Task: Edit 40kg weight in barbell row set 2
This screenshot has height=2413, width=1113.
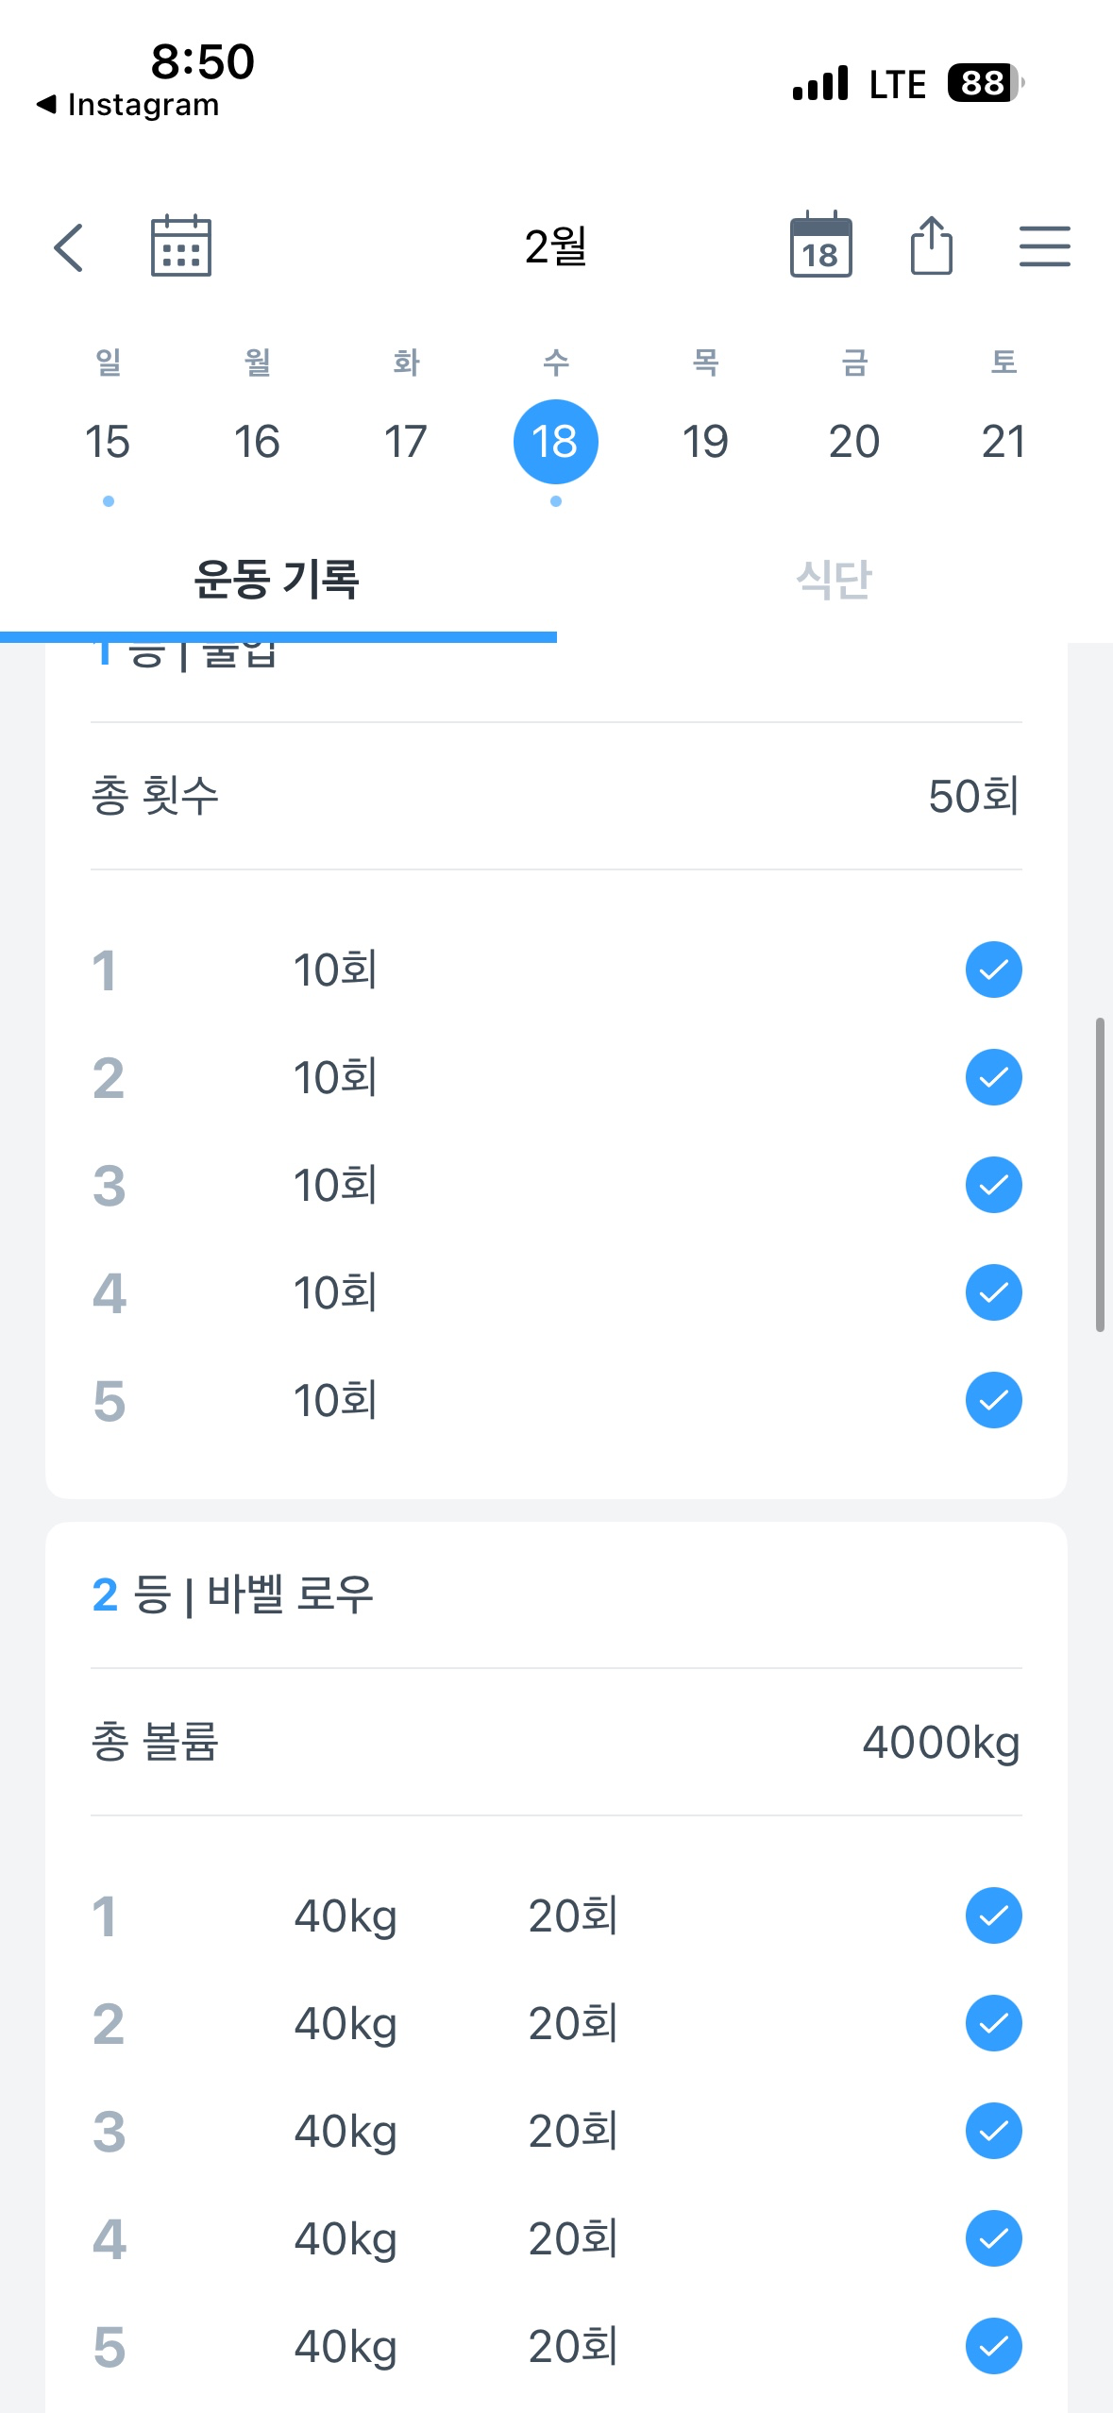Action: pyautogui.click(x=346, y=2024)
